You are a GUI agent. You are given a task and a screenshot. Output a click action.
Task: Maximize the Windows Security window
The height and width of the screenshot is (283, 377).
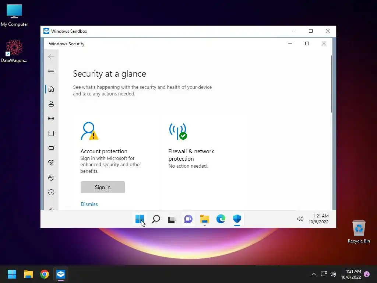click(x=307, y=43)
